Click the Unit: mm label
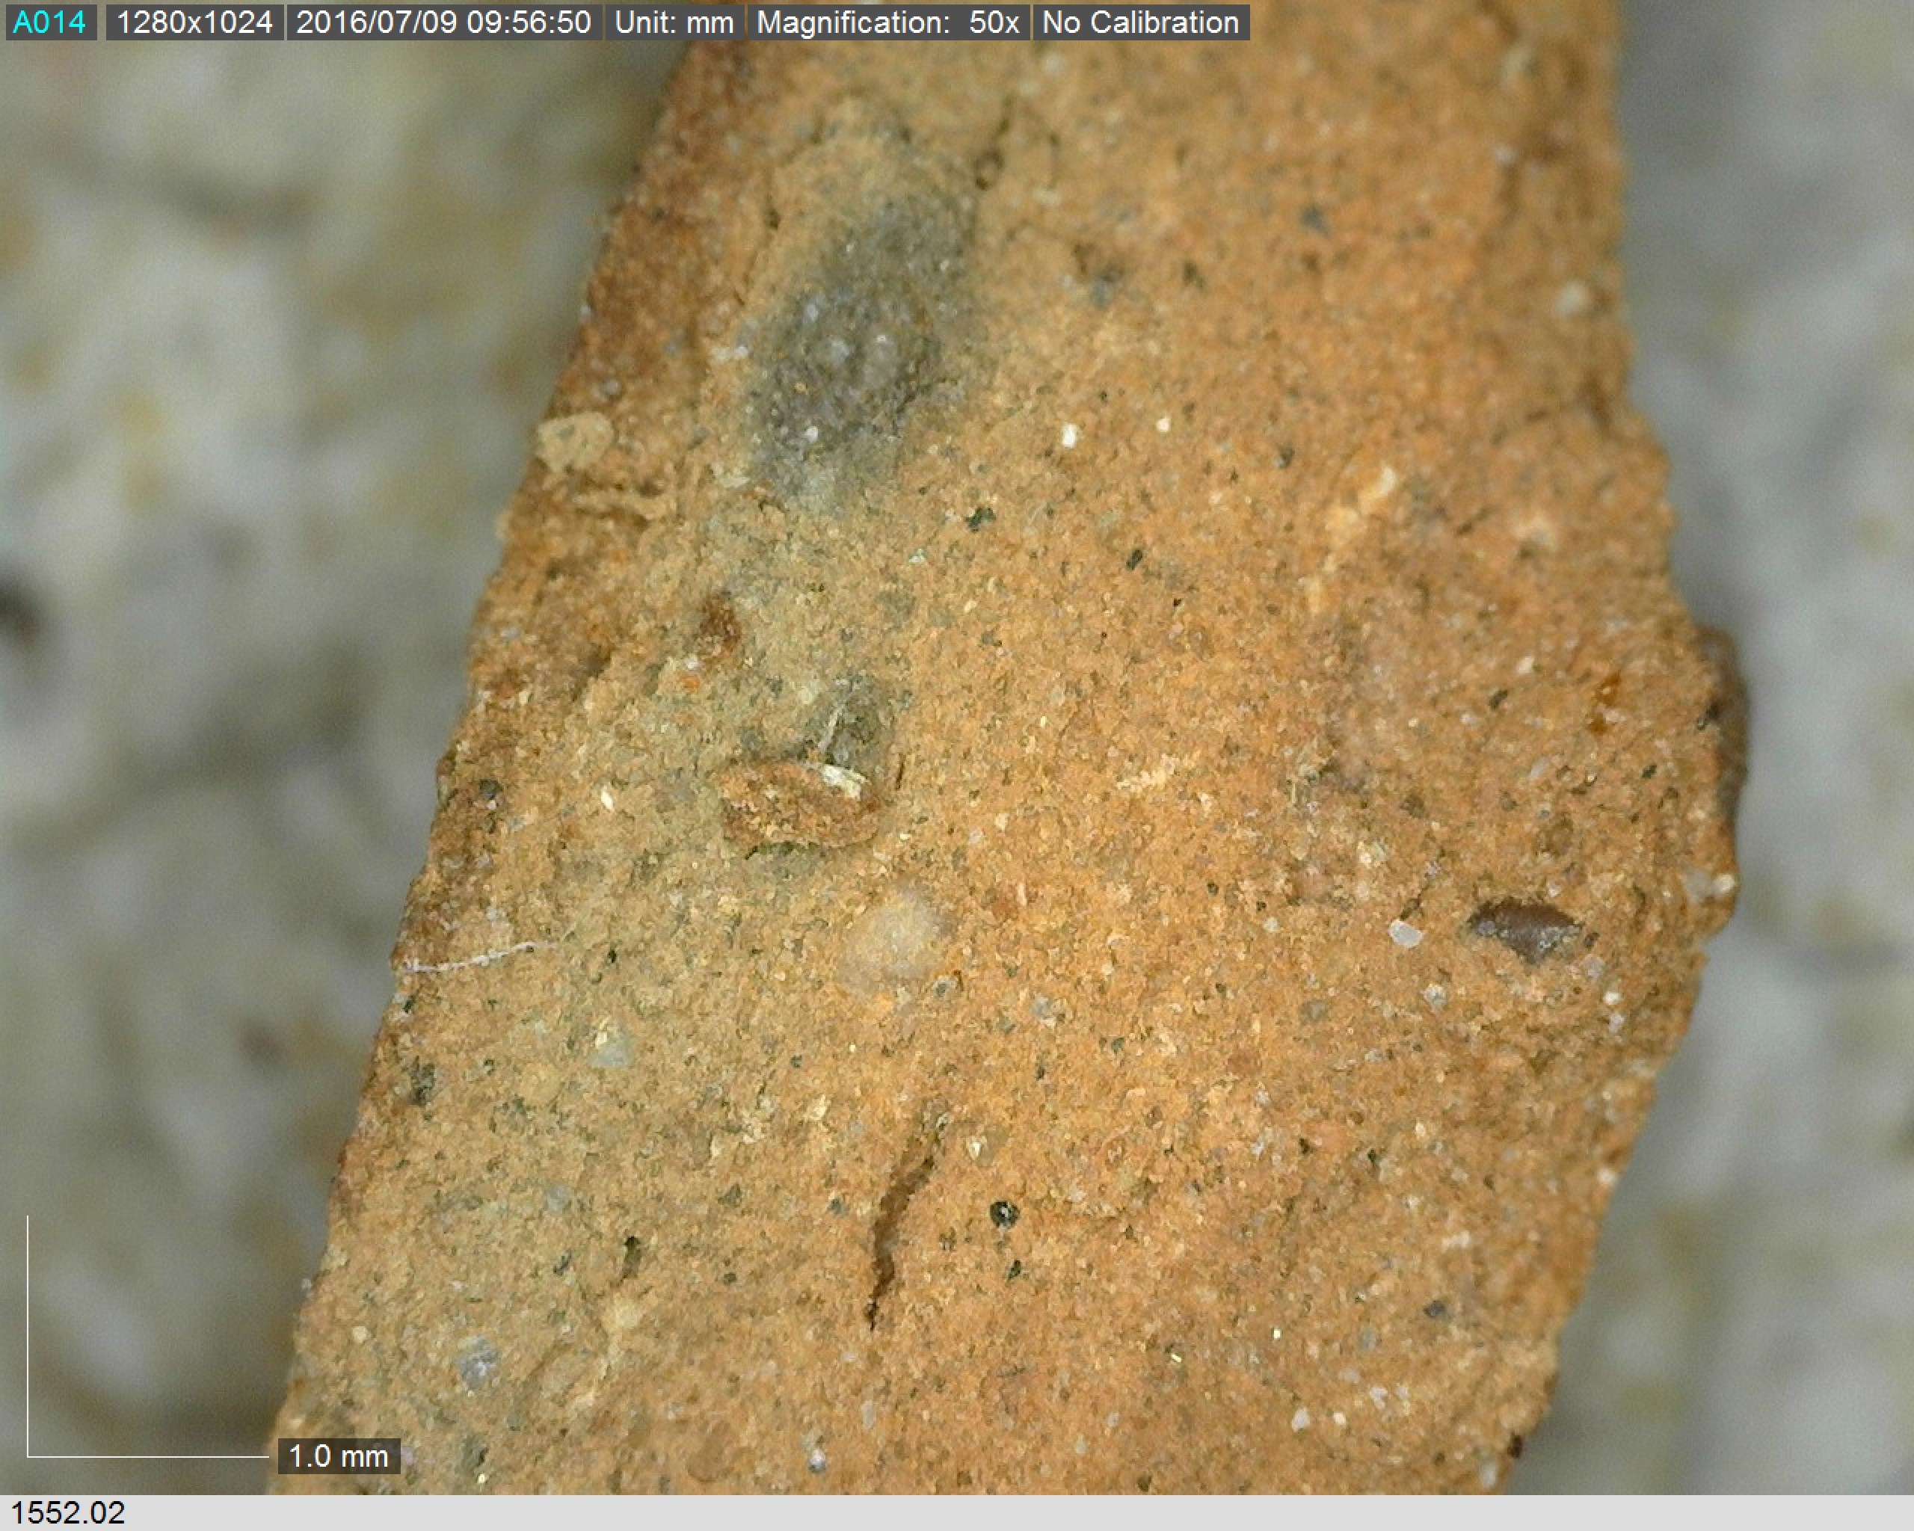Screen dimensions: 1914x1531 (x=674, y=22)
